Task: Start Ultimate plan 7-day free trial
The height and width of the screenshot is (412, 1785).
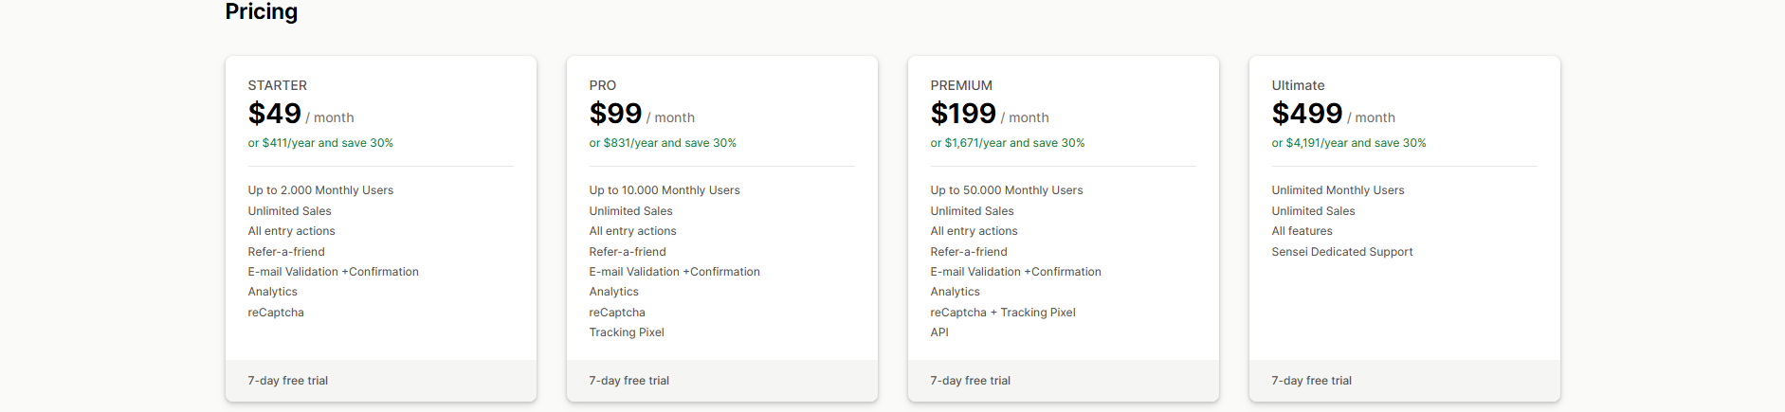Action: (1312, 381)
